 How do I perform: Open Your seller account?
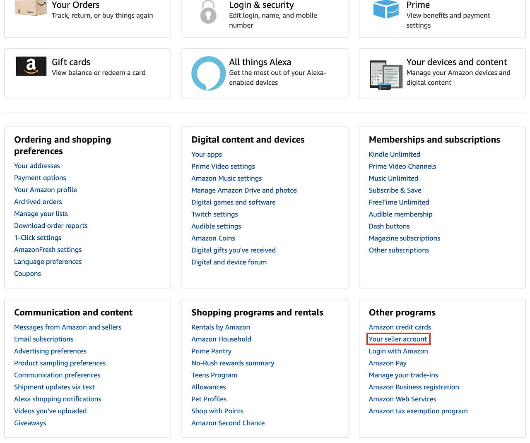click(398, 339)
